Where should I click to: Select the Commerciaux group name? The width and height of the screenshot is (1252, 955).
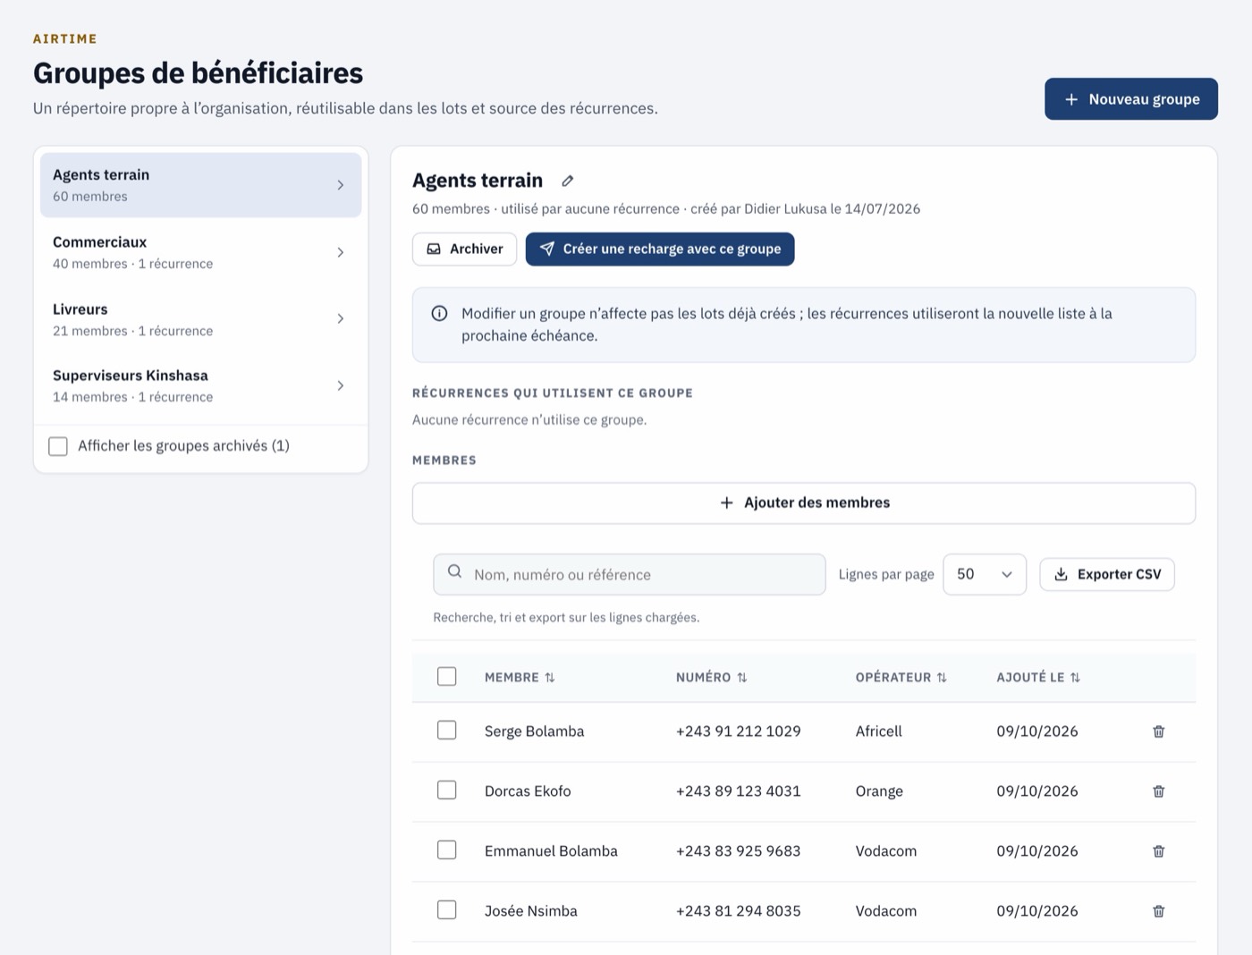(99, 242)
